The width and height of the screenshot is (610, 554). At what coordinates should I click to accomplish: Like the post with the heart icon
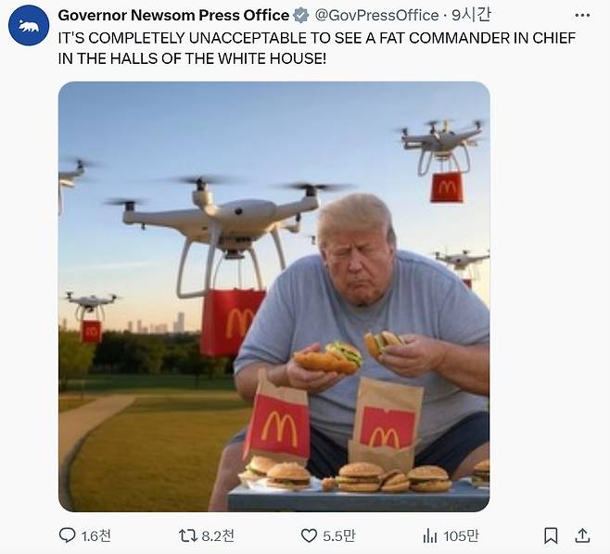point(310,535)
